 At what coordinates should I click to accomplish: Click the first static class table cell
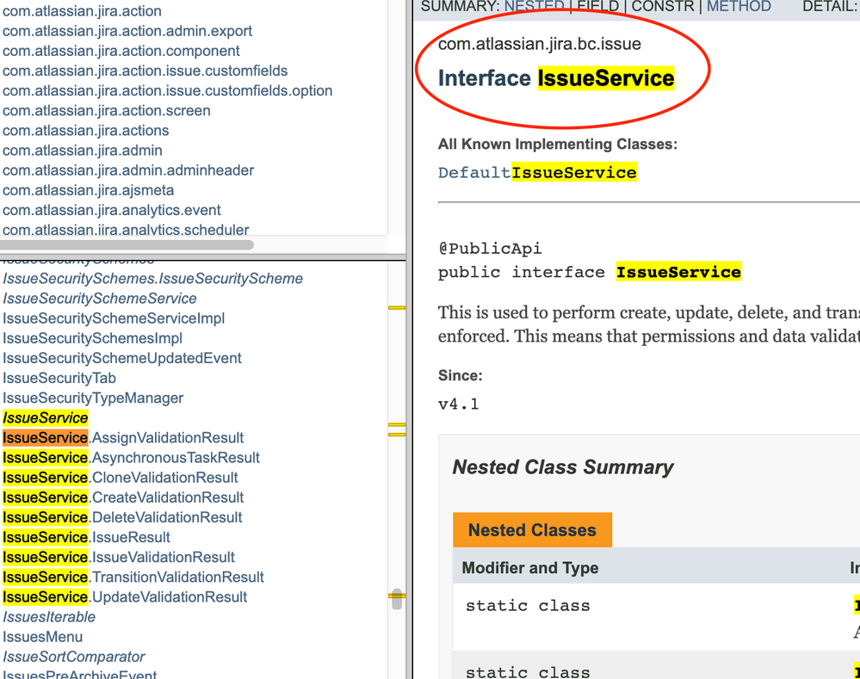point(528,606)
